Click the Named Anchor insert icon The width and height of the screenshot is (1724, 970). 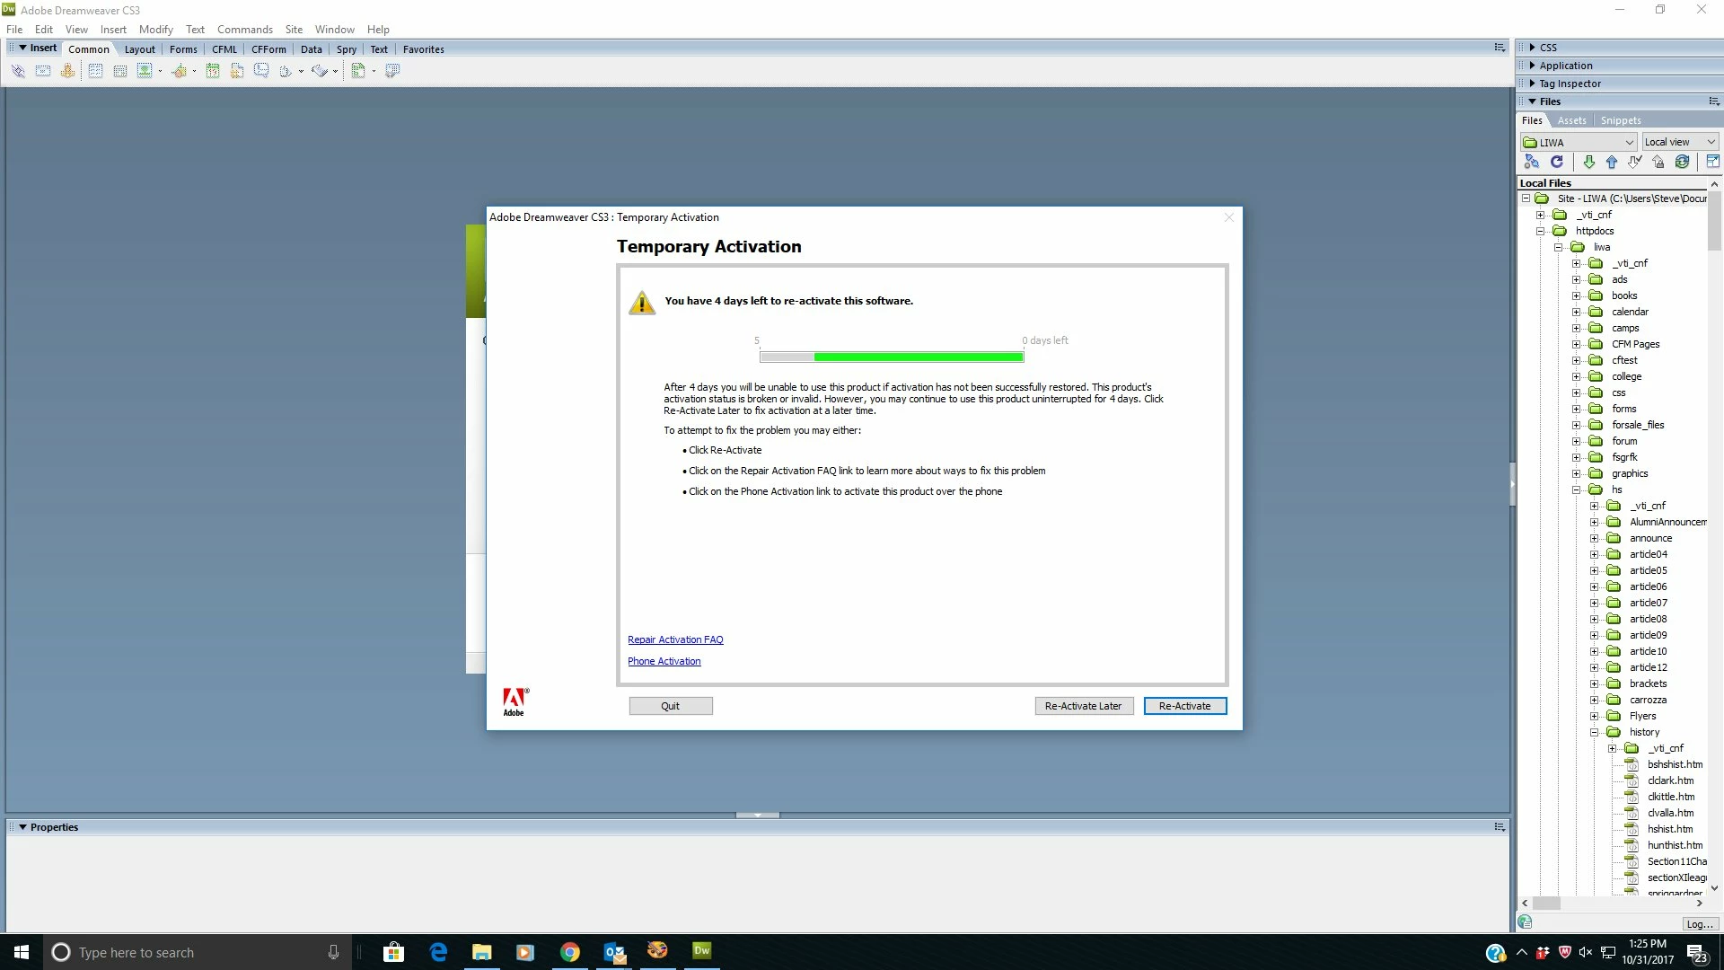tap(67, 71)
